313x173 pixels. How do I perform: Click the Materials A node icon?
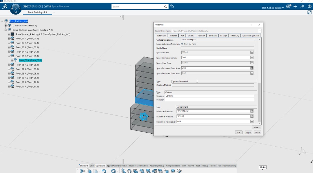(9, 25)
